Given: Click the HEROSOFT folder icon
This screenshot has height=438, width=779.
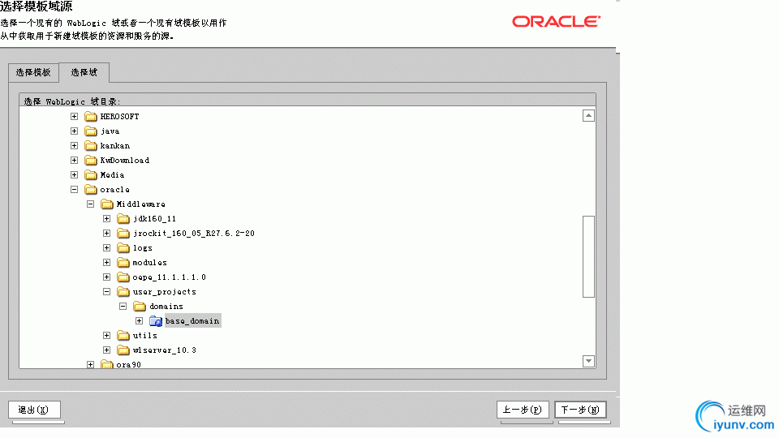Looking at the screenshot, I should (90, 117).
